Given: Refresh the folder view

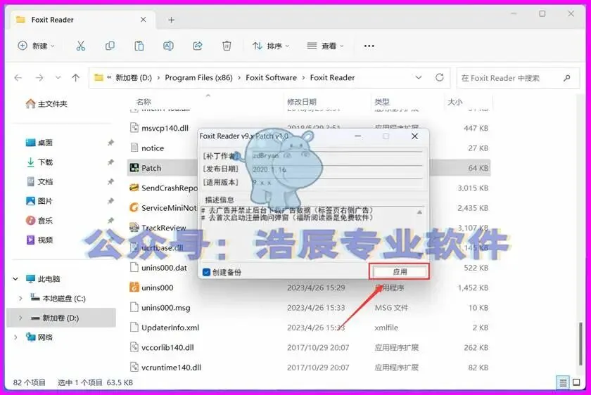Looking at the screenshot, I should point(440,77).
